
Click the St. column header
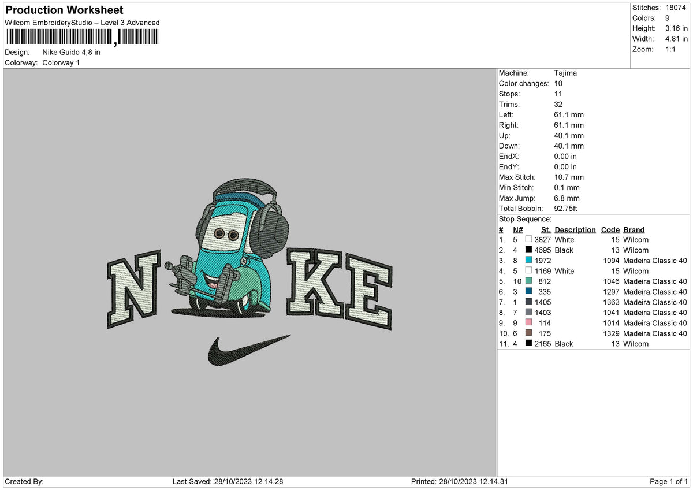click(x=546, y=229)
